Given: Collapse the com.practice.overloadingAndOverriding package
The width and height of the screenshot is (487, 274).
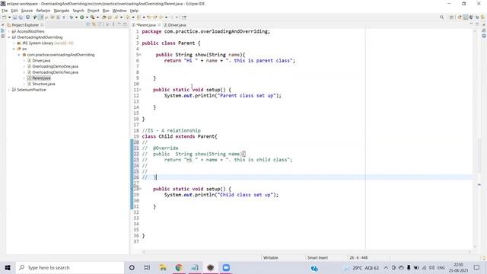Looking at the screenshot, I should pyautogui.click(x=19, y=55).
